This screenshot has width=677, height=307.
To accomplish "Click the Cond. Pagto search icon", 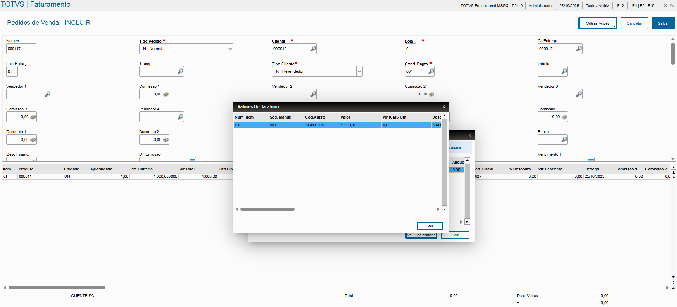I will [x=431, y=71].
